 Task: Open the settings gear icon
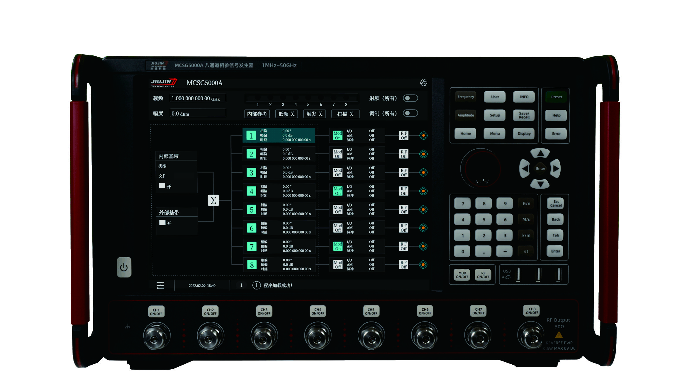pos(423,83)
